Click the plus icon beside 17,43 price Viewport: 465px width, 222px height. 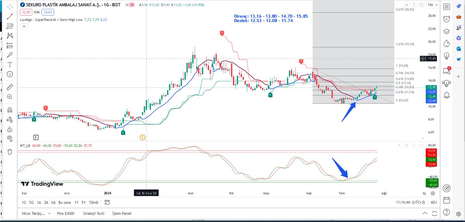click(422, 59)
